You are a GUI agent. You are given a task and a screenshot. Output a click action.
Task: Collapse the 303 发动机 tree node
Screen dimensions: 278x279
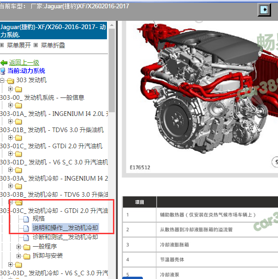pyautogui.click(x=2, y=80)
